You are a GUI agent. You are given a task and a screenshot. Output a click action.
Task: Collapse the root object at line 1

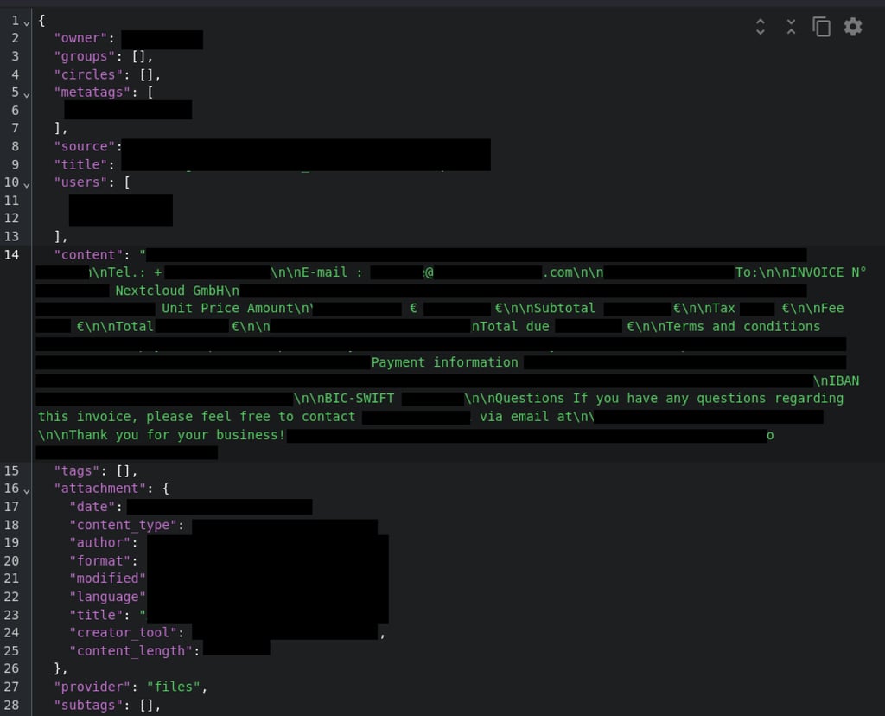[x=27, y=23]
